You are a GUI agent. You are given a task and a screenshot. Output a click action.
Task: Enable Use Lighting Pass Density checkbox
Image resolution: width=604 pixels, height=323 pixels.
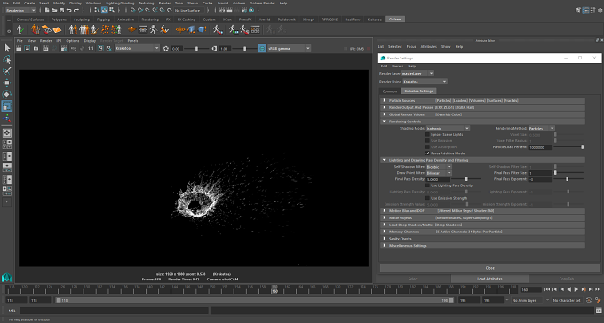tap(427, 185)
